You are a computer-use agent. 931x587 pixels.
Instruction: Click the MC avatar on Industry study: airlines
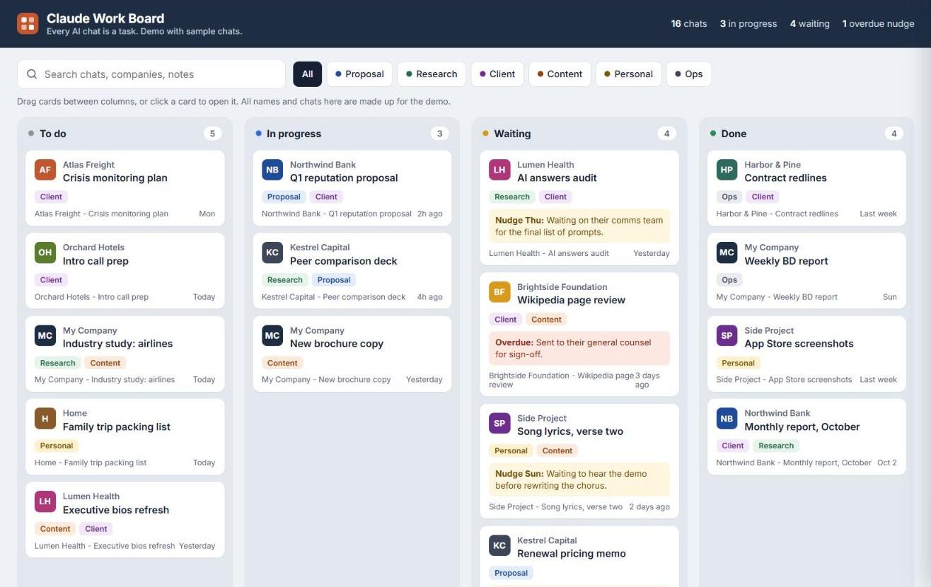tap(45, 335)
